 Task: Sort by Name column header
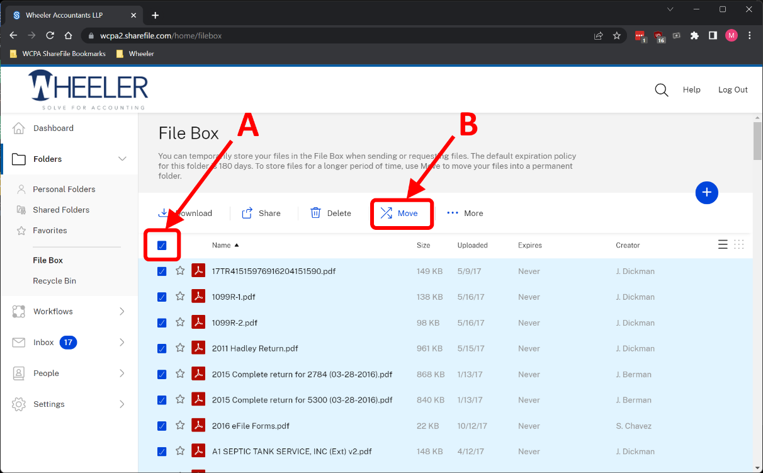click(x=225, y=245)
